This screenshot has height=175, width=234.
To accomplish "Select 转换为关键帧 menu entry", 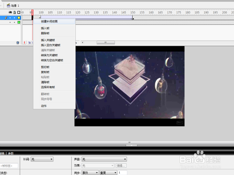I will pos(54,55).
